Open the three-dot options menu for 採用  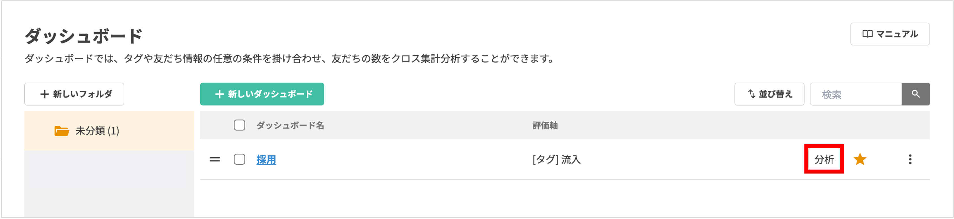(x=910, y=160)
